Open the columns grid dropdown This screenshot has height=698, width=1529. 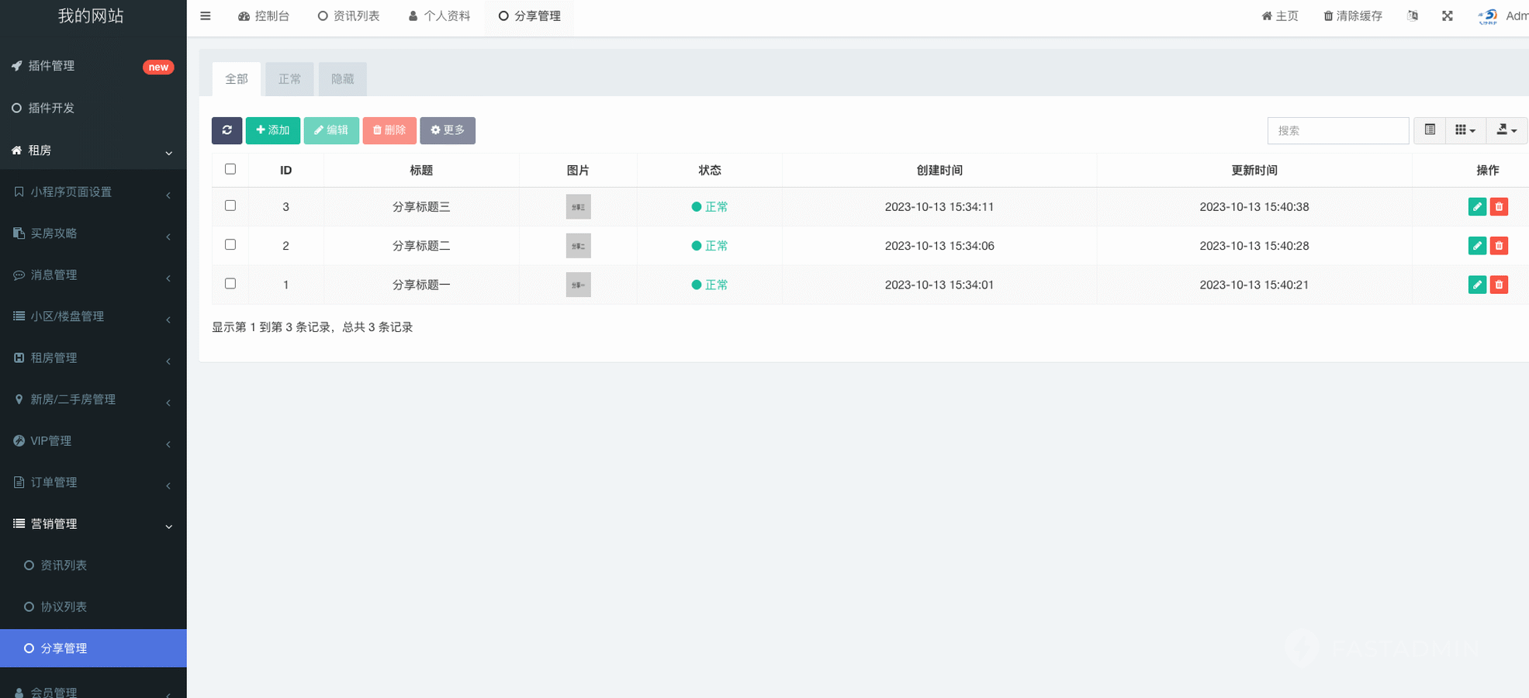point(1465,130)
